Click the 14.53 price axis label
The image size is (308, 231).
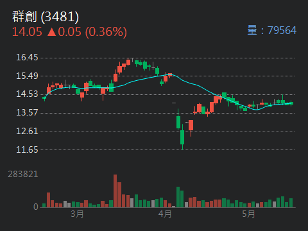pyautogui.click(x=27, y=94)
